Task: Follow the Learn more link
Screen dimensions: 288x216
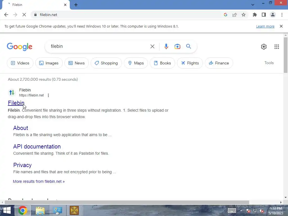Action: 265,26
